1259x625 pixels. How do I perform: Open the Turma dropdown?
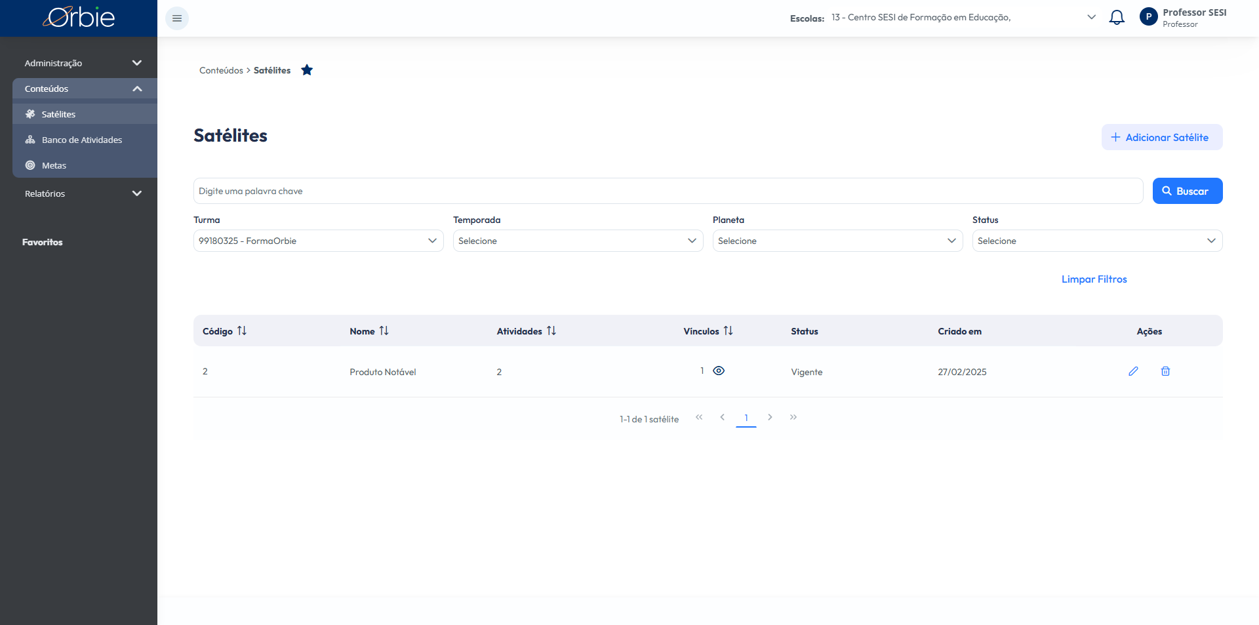point(318,241)
